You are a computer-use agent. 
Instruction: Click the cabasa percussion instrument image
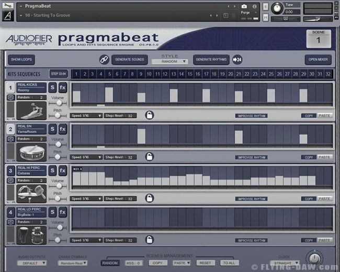pos(31,194)
